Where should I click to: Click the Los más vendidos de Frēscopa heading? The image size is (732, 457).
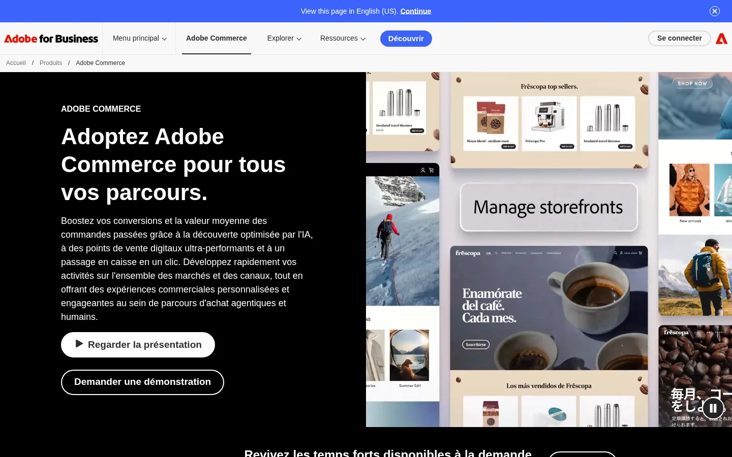click(549, 386)
